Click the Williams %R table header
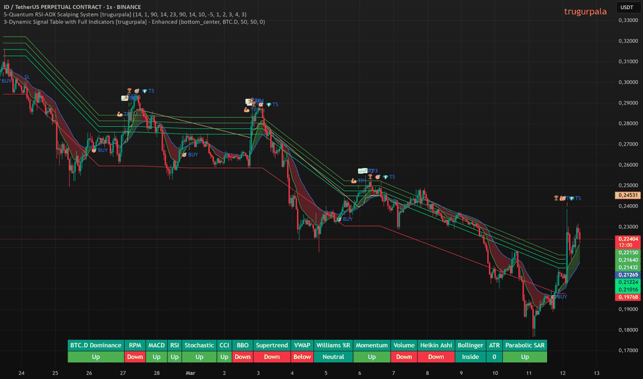 click(333, 345)
